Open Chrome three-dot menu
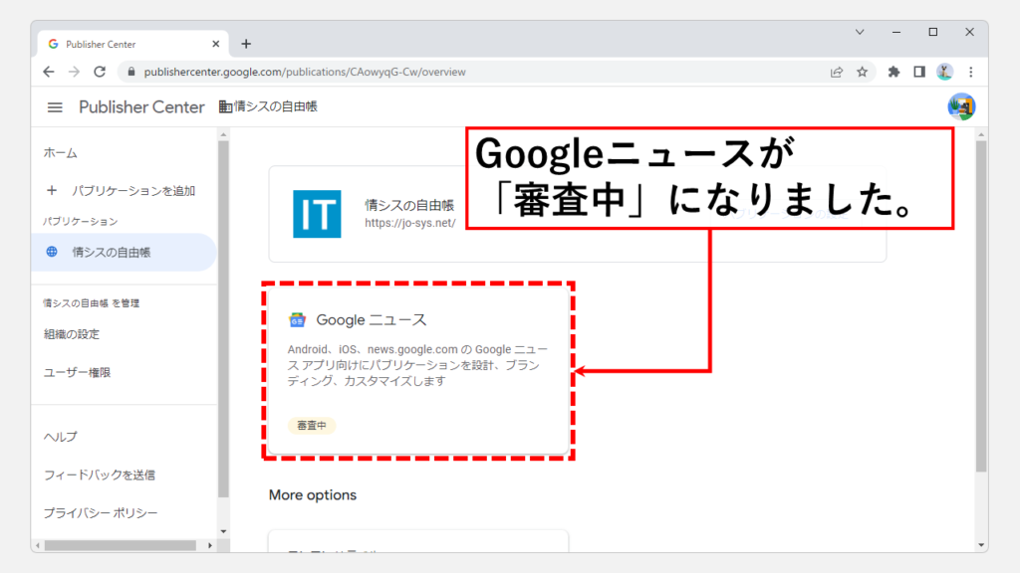Viewport: 1020px width, 573px height. 970,72
